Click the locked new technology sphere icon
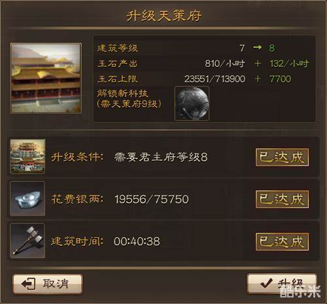This screenshot has width=327, height=304. [192, 103]
